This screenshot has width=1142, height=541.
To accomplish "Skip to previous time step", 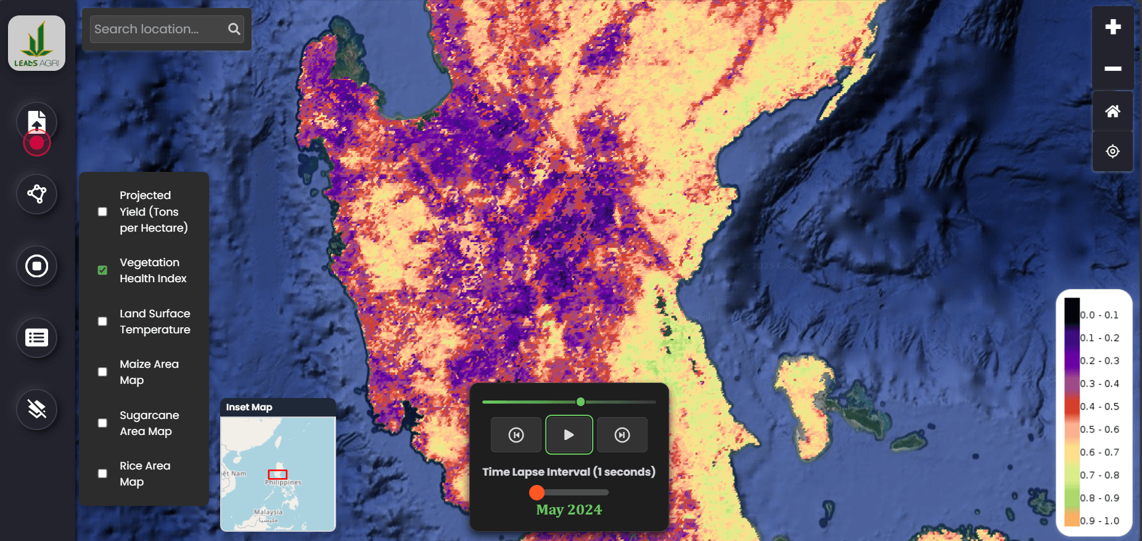I will point(516,435).
